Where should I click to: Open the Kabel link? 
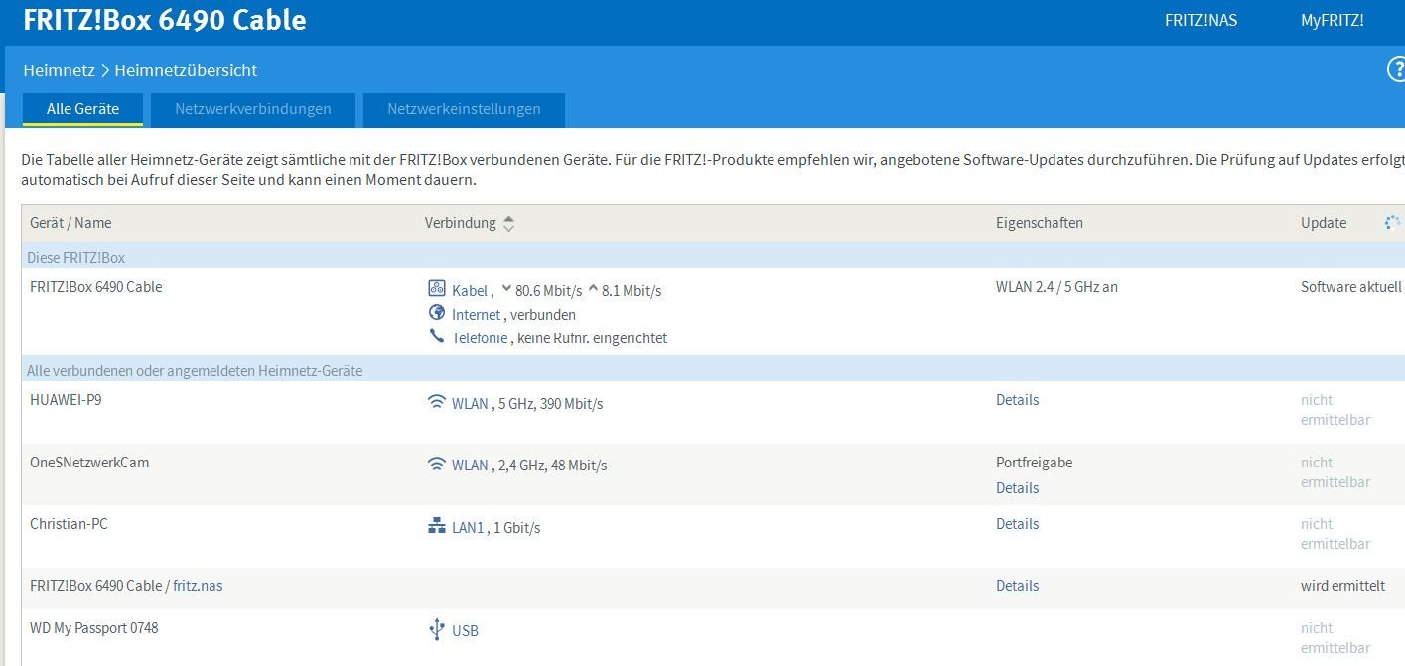click(x=470, y=291)
